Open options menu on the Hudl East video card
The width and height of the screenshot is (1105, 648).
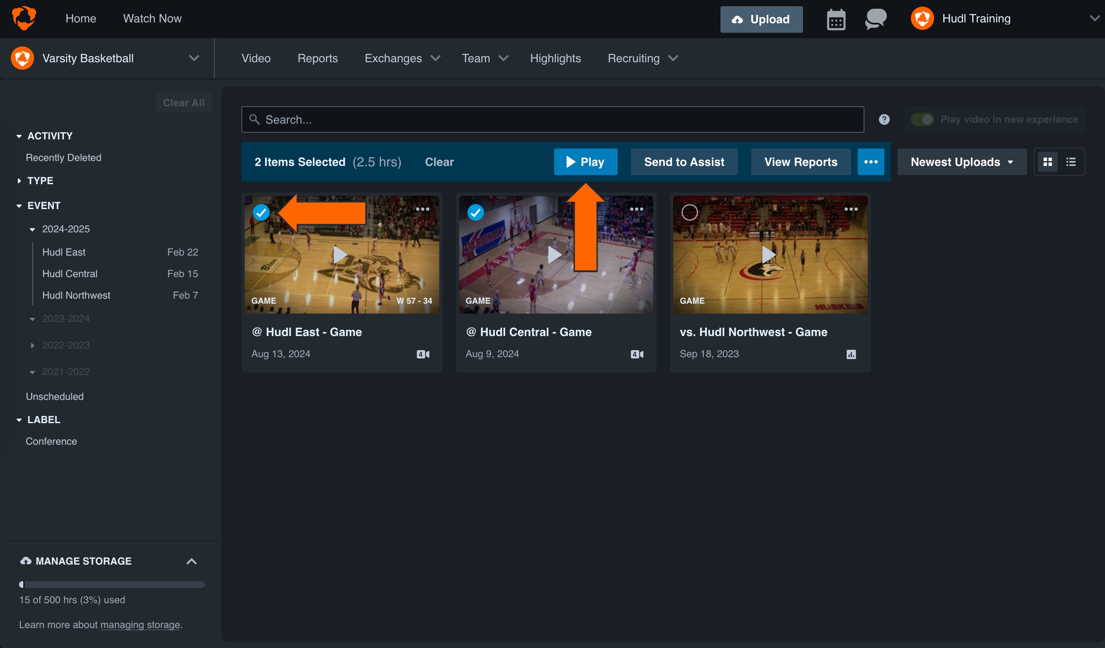click(422, 209)
